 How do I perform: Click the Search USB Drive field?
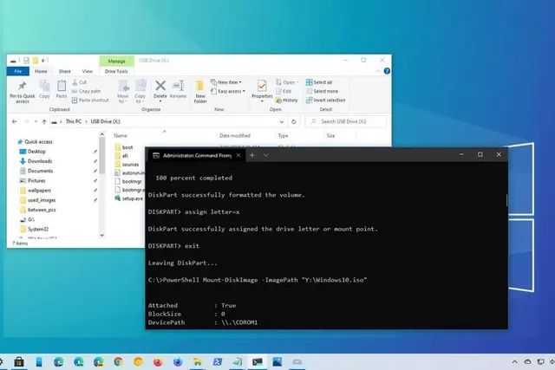[x=346, y=121]
